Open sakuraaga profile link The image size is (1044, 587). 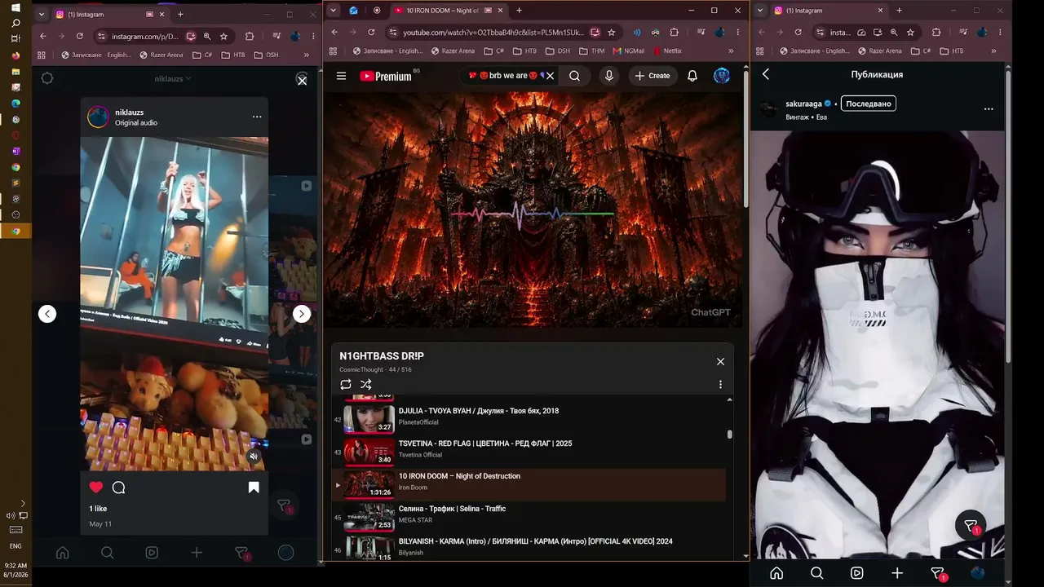point(803,104)
